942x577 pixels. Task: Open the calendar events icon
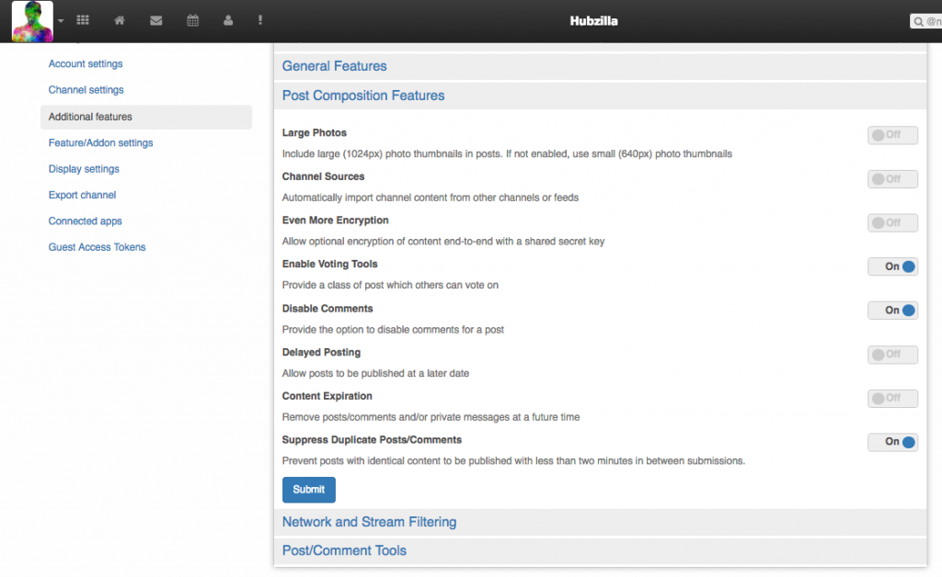(x=193, y=20)
